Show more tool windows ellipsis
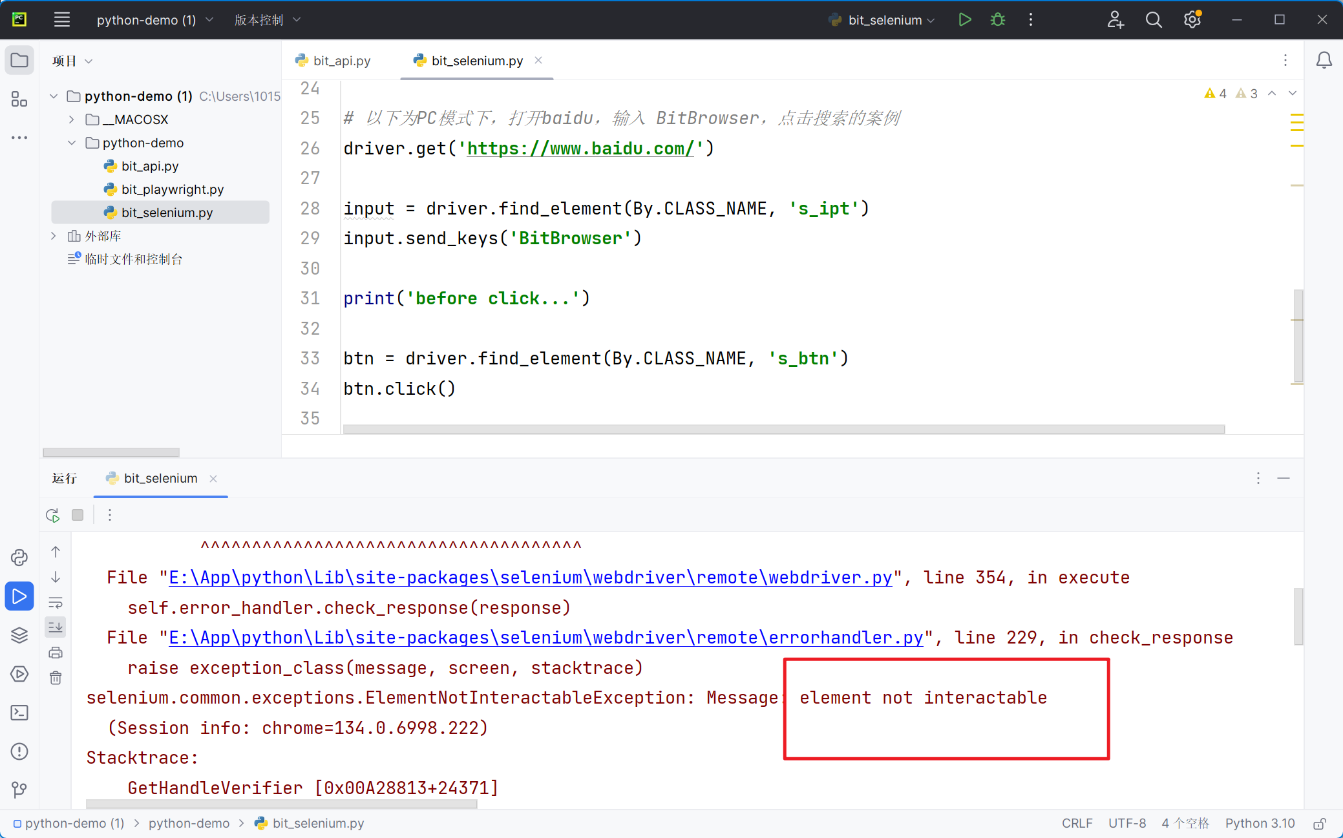 point(19,137)
